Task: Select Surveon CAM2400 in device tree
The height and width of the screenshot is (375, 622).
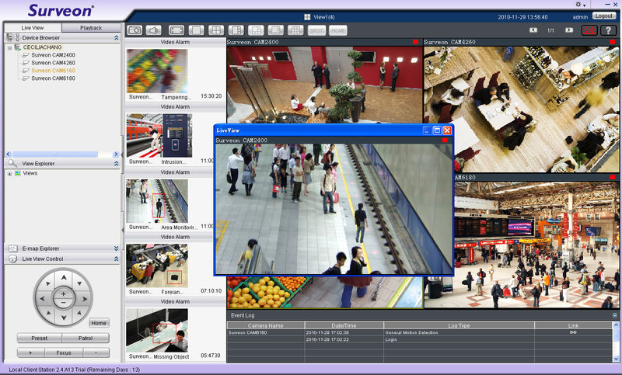Action: (53, 55)
